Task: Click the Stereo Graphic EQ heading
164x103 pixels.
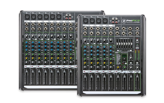Action: [124, 38]
